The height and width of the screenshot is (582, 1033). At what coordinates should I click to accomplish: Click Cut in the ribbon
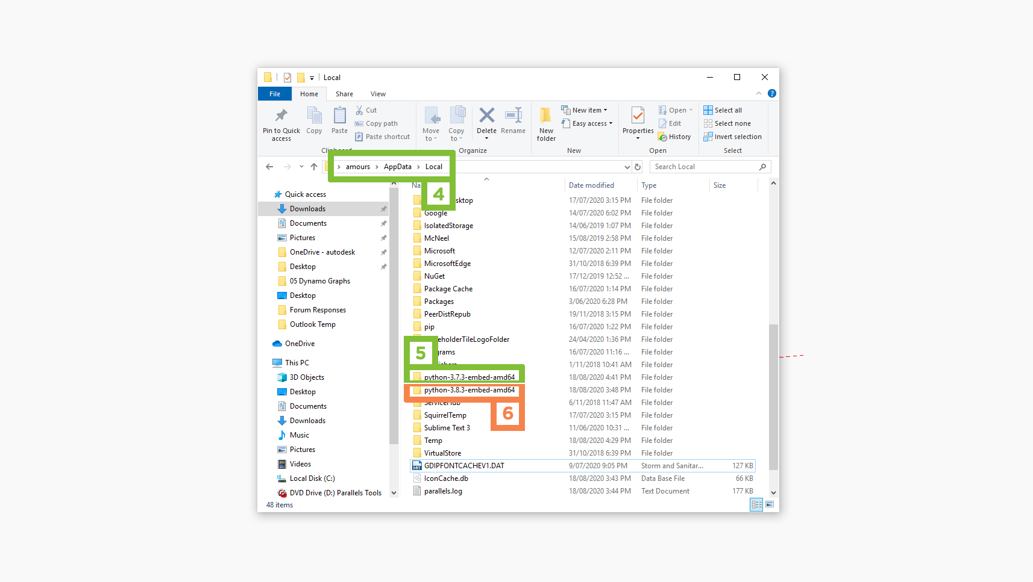coord(366,110)
